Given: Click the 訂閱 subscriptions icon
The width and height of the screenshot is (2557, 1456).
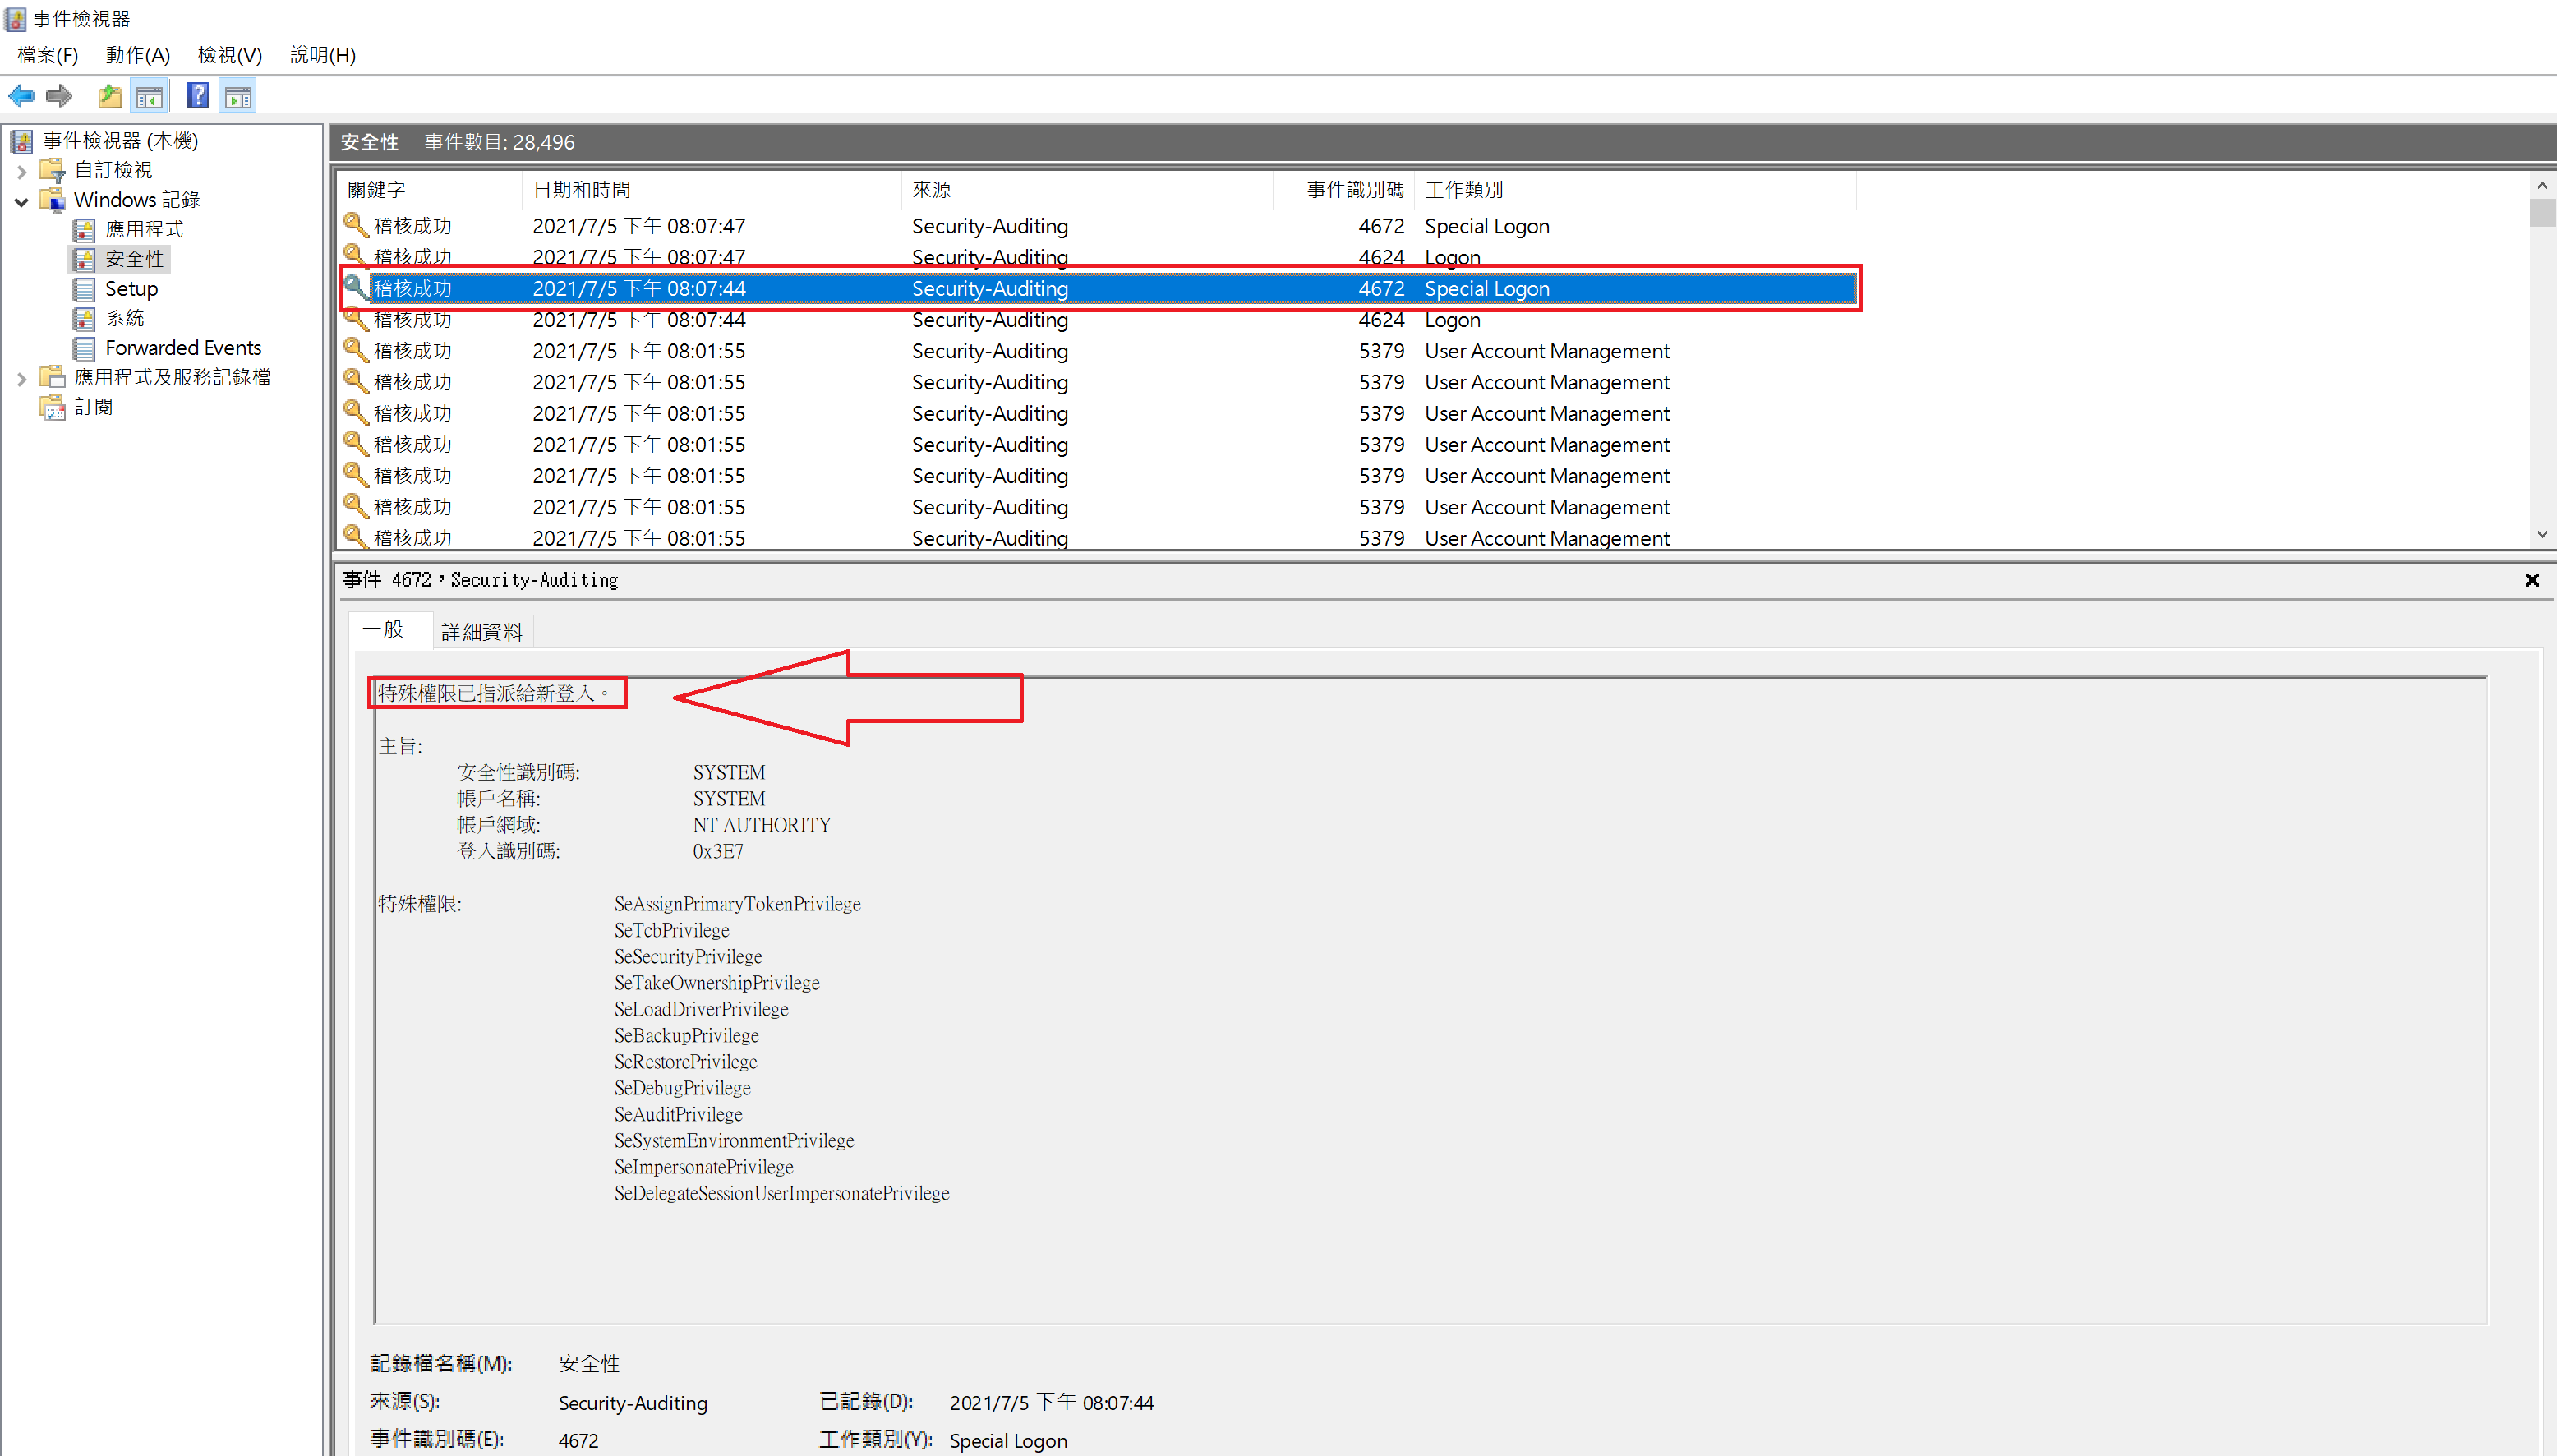Looking at the screenshot, I should click(52, 407).
